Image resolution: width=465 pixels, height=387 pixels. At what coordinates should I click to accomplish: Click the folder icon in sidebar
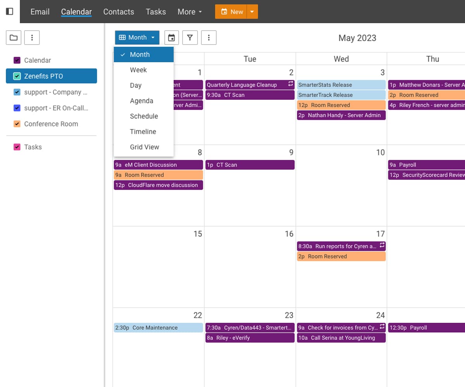point(14,38)
